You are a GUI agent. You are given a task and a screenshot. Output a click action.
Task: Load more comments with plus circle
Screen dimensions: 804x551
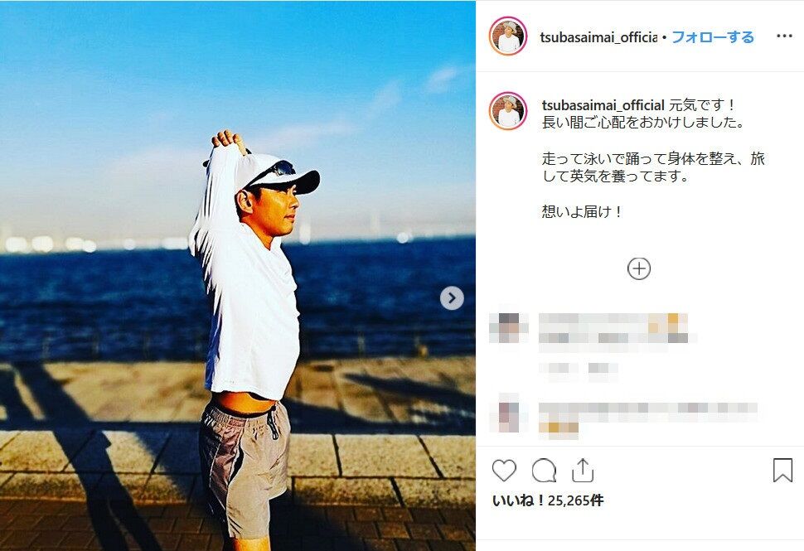coord(639,268)
